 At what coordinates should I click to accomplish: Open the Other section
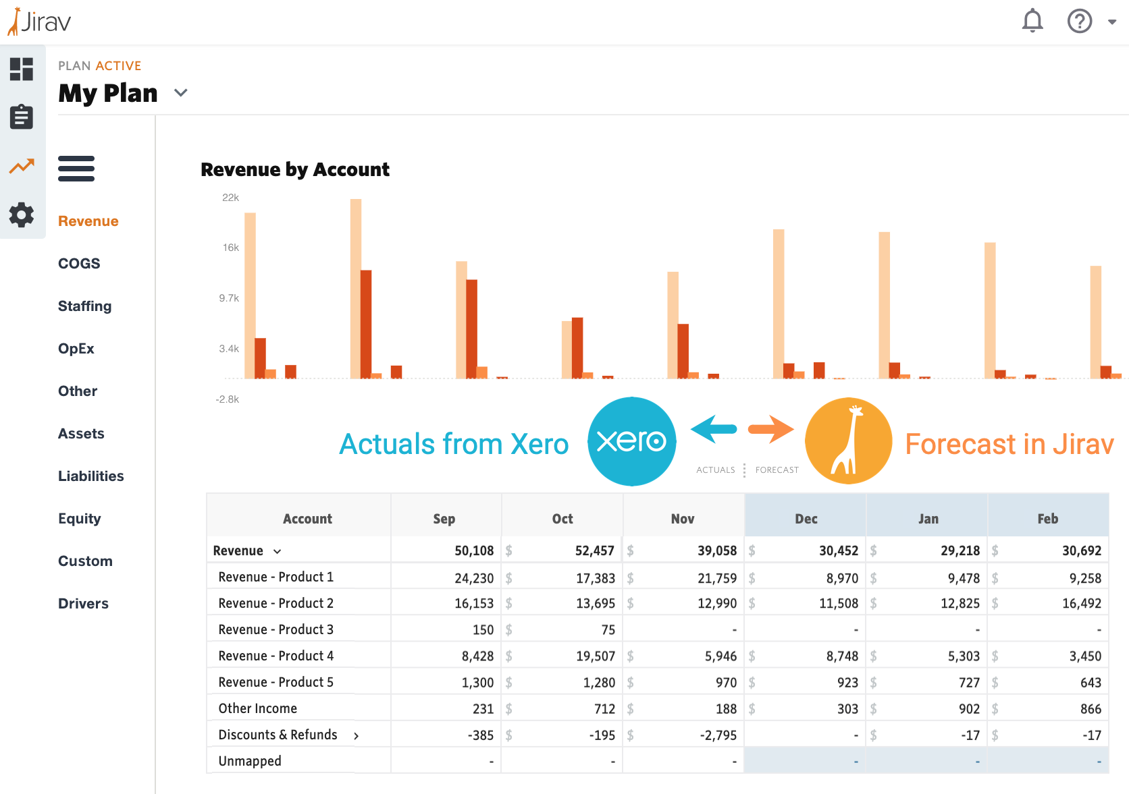click(x=78, y=391)
